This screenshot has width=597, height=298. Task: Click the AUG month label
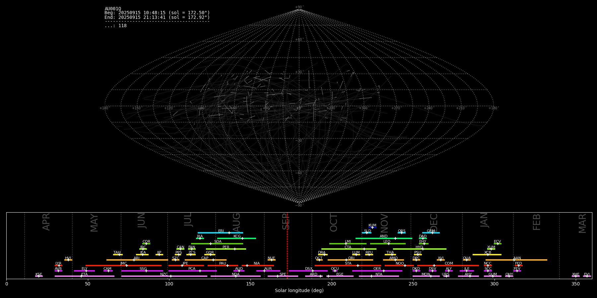coord(236,223)
